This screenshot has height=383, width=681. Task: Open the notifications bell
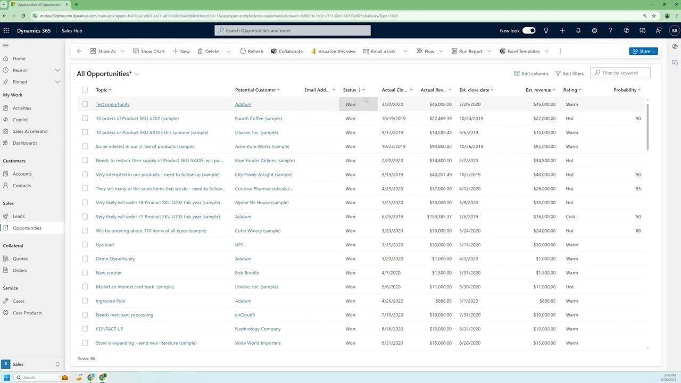click(x=578, y=30)
